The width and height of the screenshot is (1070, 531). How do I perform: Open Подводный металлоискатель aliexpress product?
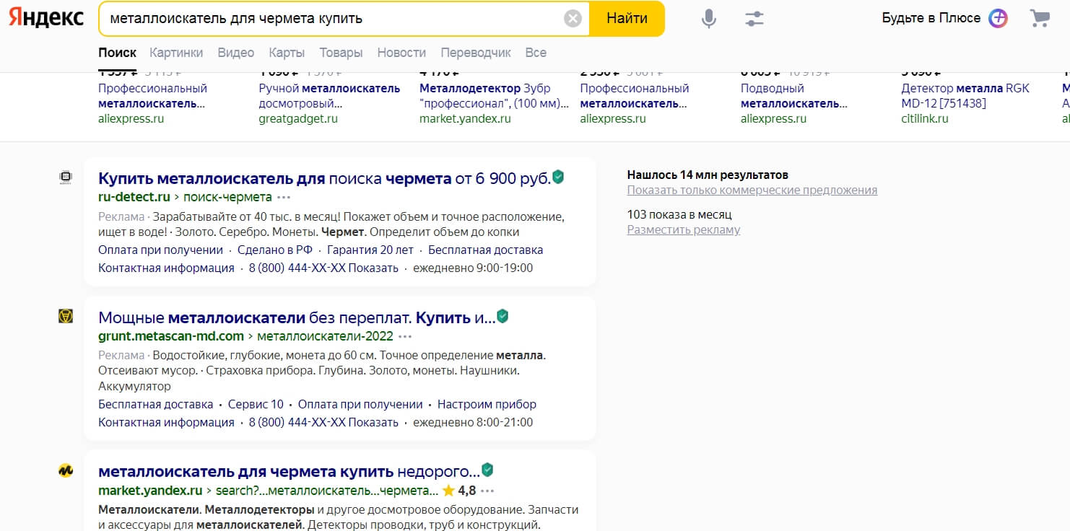(794, 96)
